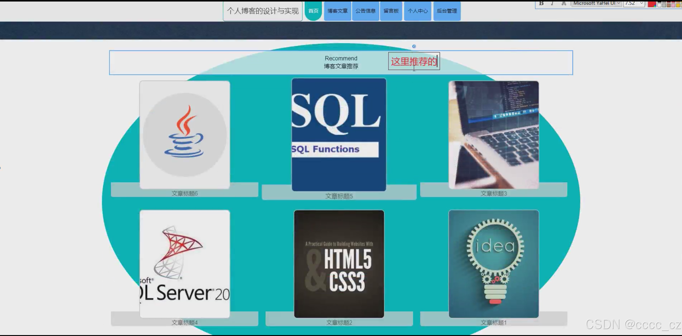Open the 公告信息 navigation item
Image resolution: width=682 pixels, height=336 pixels.
point(365,11)
